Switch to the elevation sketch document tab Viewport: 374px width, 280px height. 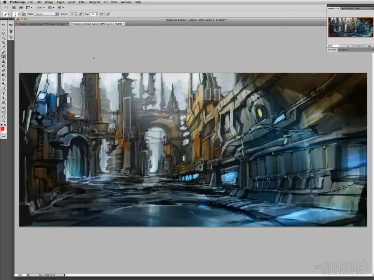42,24
